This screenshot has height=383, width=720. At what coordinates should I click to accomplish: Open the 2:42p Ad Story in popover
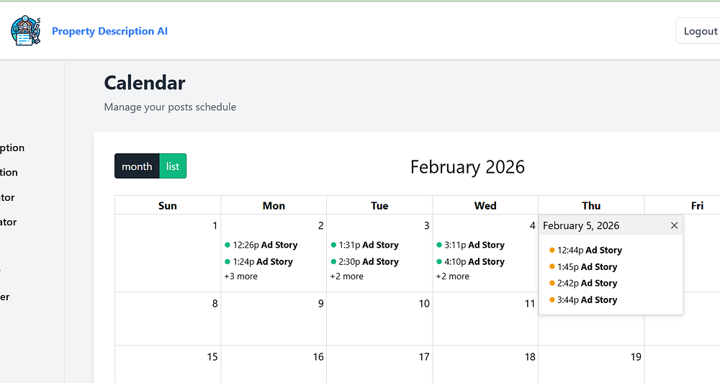tap(587, 283)
